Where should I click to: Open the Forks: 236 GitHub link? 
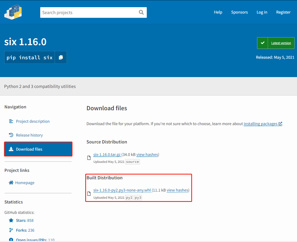click(25, 230)
